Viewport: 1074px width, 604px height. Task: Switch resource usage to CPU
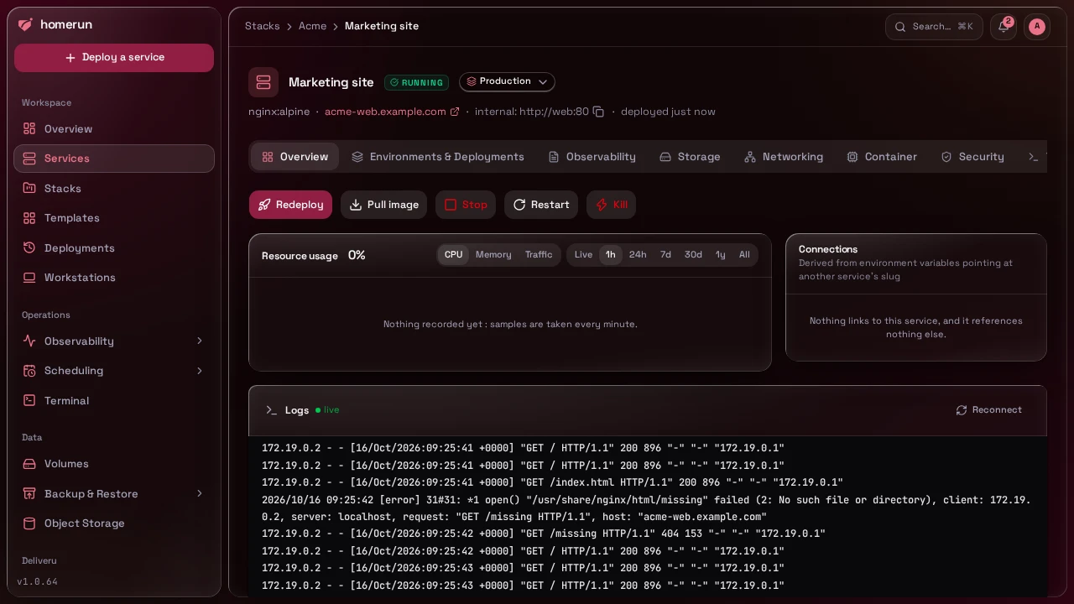[453, 255]
